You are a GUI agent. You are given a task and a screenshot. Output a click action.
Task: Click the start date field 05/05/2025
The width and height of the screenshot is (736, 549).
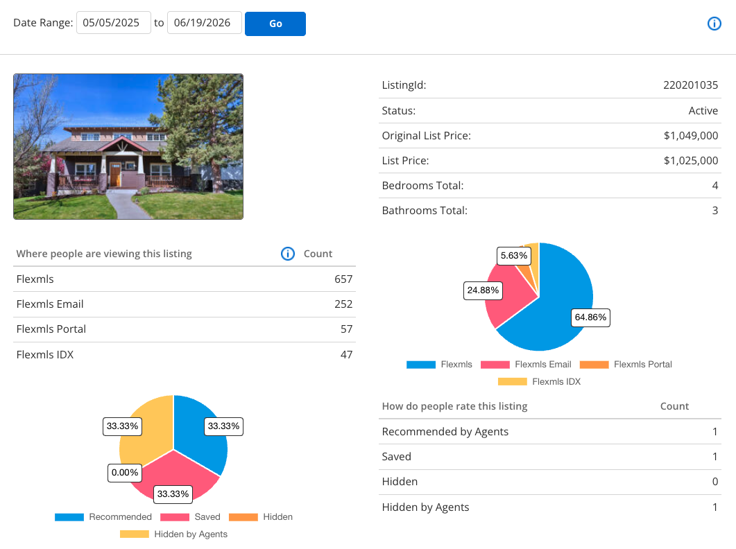tap(114, 23)
